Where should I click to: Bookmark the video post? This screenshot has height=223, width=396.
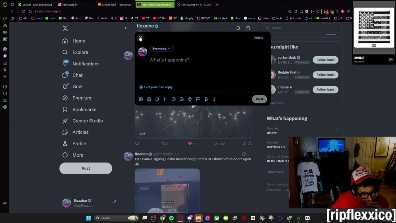(x=243, y=144)
